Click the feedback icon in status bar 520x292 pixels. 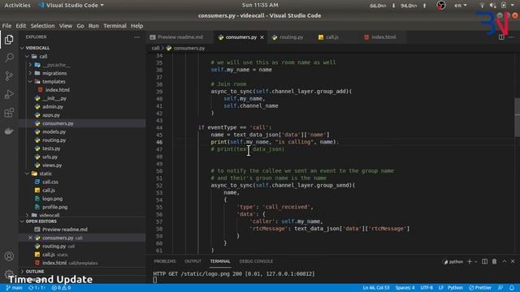click(500, 288)
